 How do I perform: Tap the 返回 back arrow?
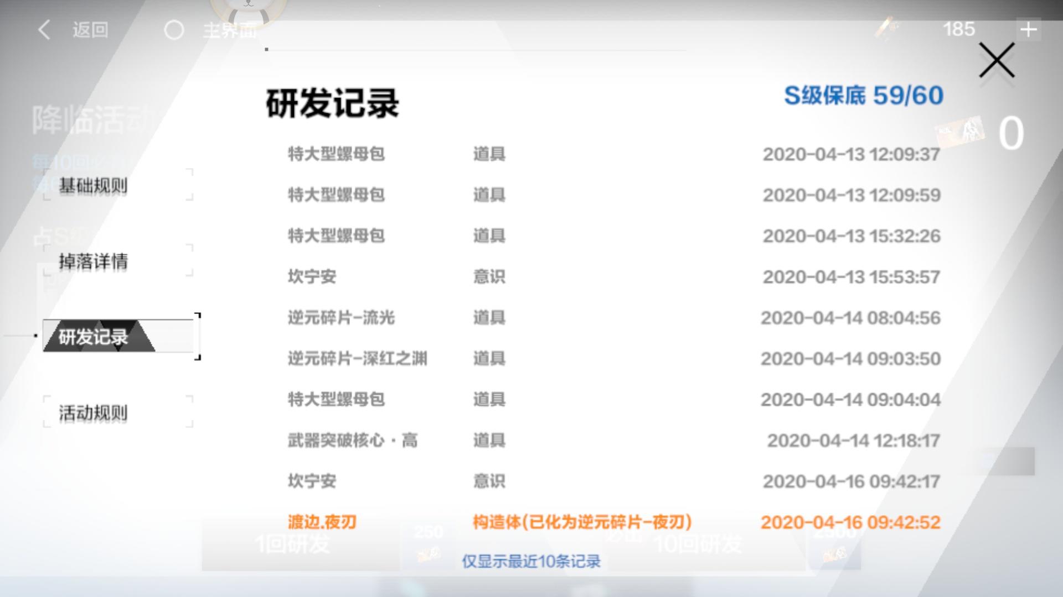click(x=44, y=30)
